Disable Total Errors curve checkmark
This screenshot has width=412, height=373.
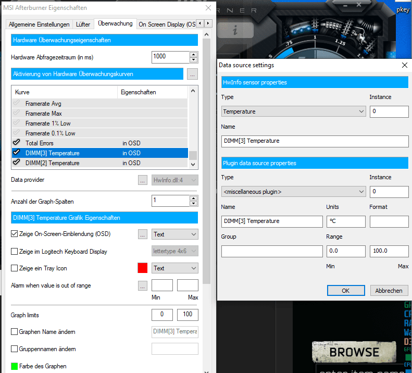tap(16, 142)
